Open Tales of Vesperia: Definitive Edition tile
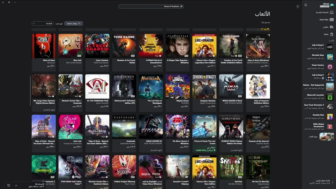 (258, 93)
